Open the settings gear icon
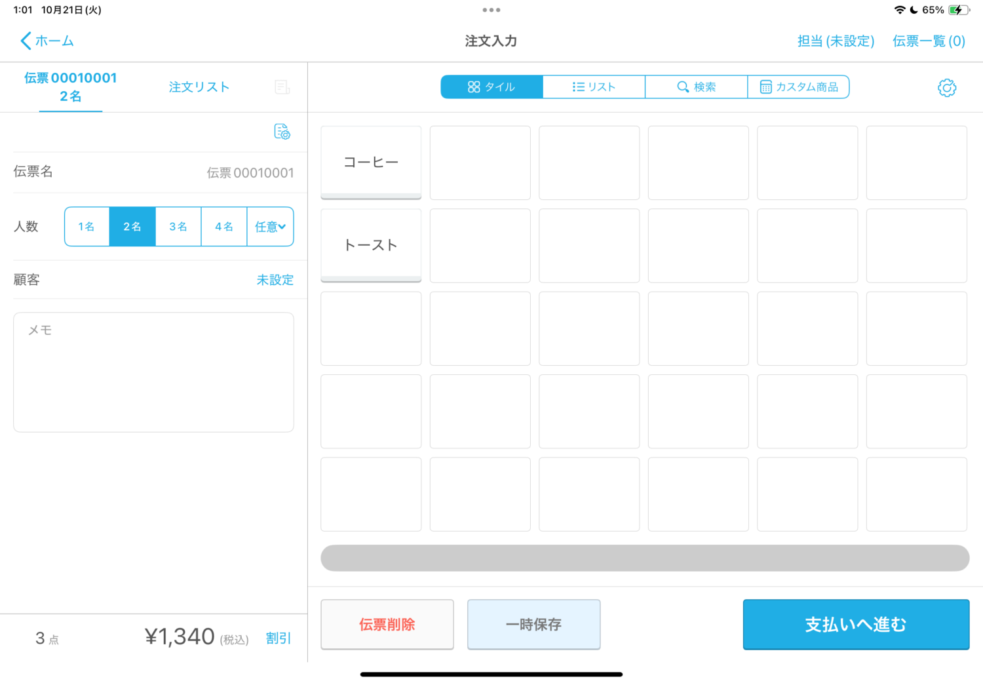Viewport: 983px width, 683px height. [946, 88]
